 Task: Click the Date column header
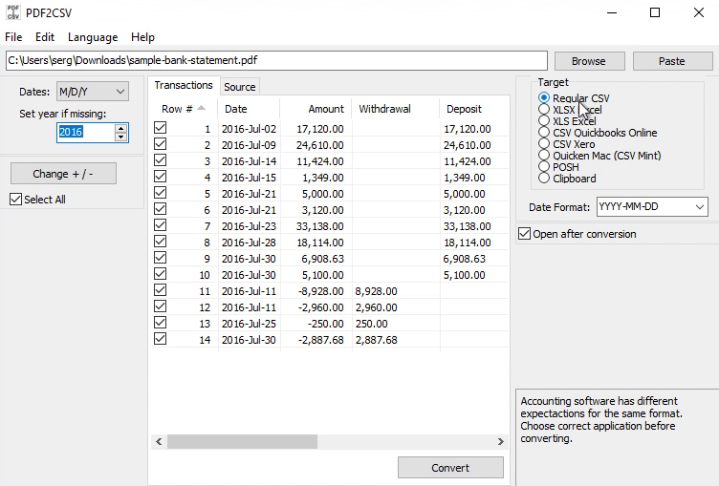coord(249,109)
